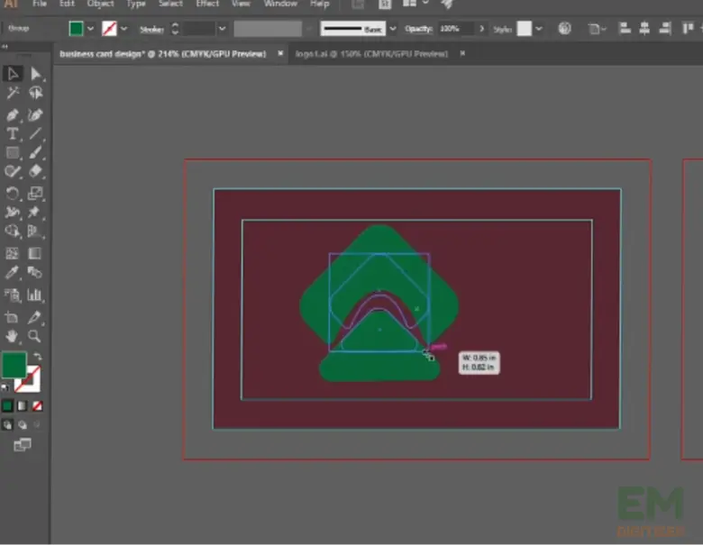Screen dimensions: 703x545
Task: Select the Zoom tool
Action: click(35, 336)
